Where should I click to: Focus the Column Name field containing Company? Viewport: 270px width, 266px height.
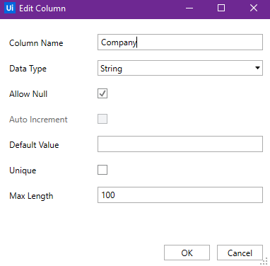click(x=180, y=42)
